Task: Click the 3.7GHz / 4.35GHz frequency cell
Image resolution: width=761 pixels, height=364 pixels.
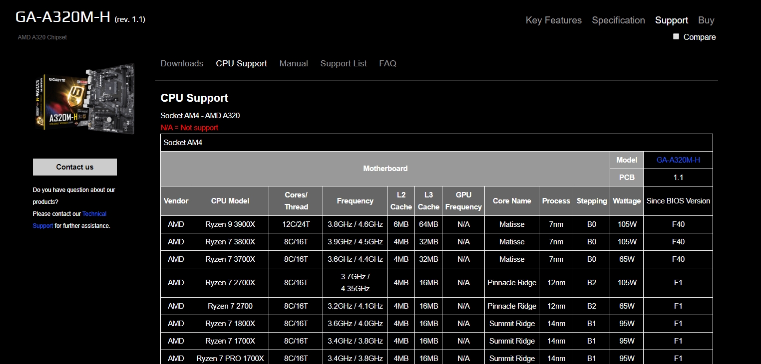Action: [x=355, y=283]
